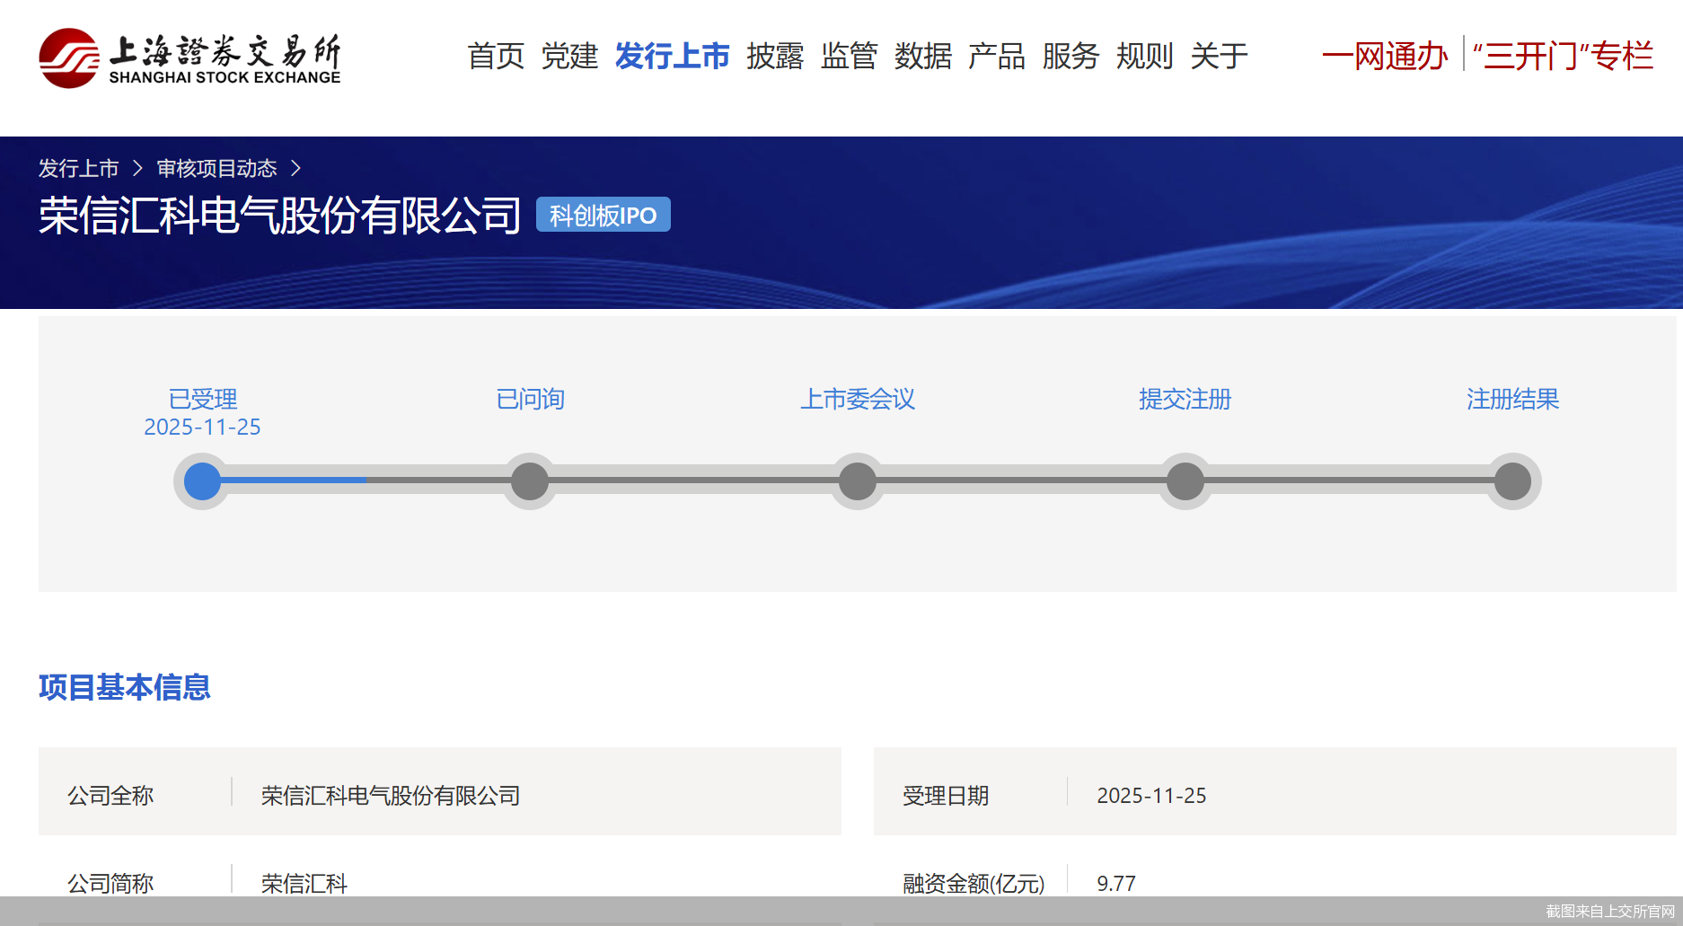Switch to the 披露 menu section
1683x926 pixels.
[775, 56]
